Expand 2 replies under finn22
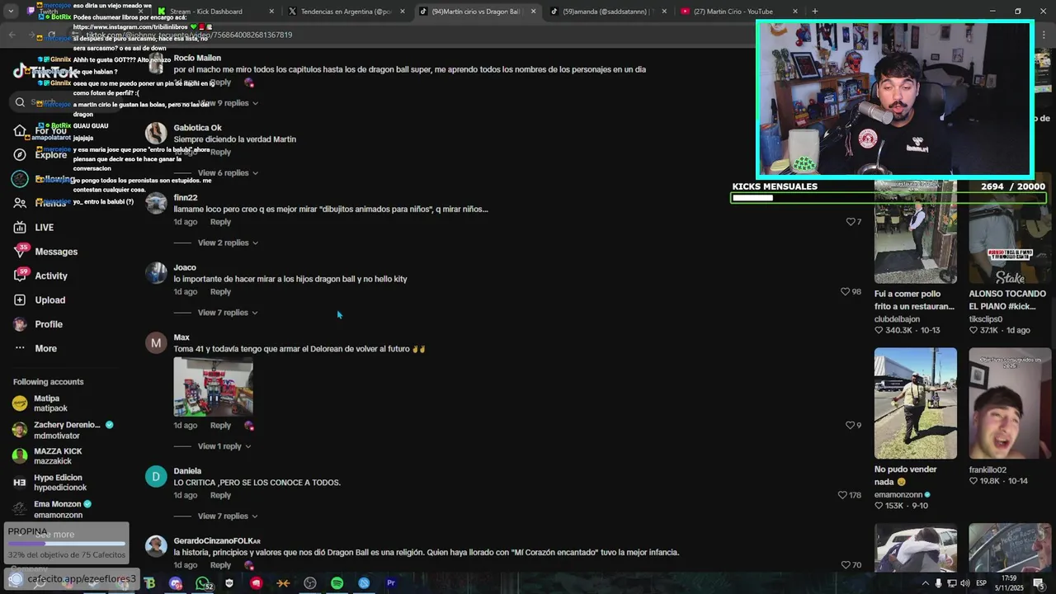 (x=228, y=243)
